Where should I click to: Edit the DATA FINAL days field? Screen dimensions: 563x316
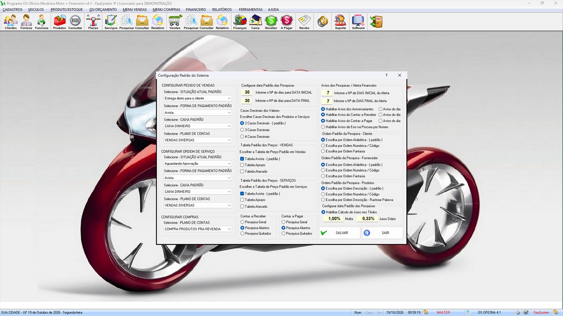point(247,101)
